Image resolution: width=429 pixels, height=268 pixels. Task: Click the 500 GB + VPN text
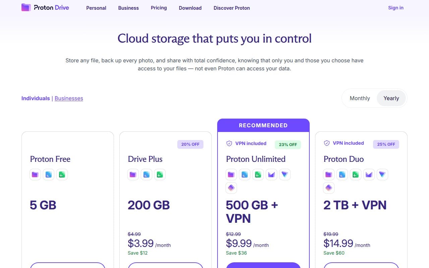click(x=252, y=212)
